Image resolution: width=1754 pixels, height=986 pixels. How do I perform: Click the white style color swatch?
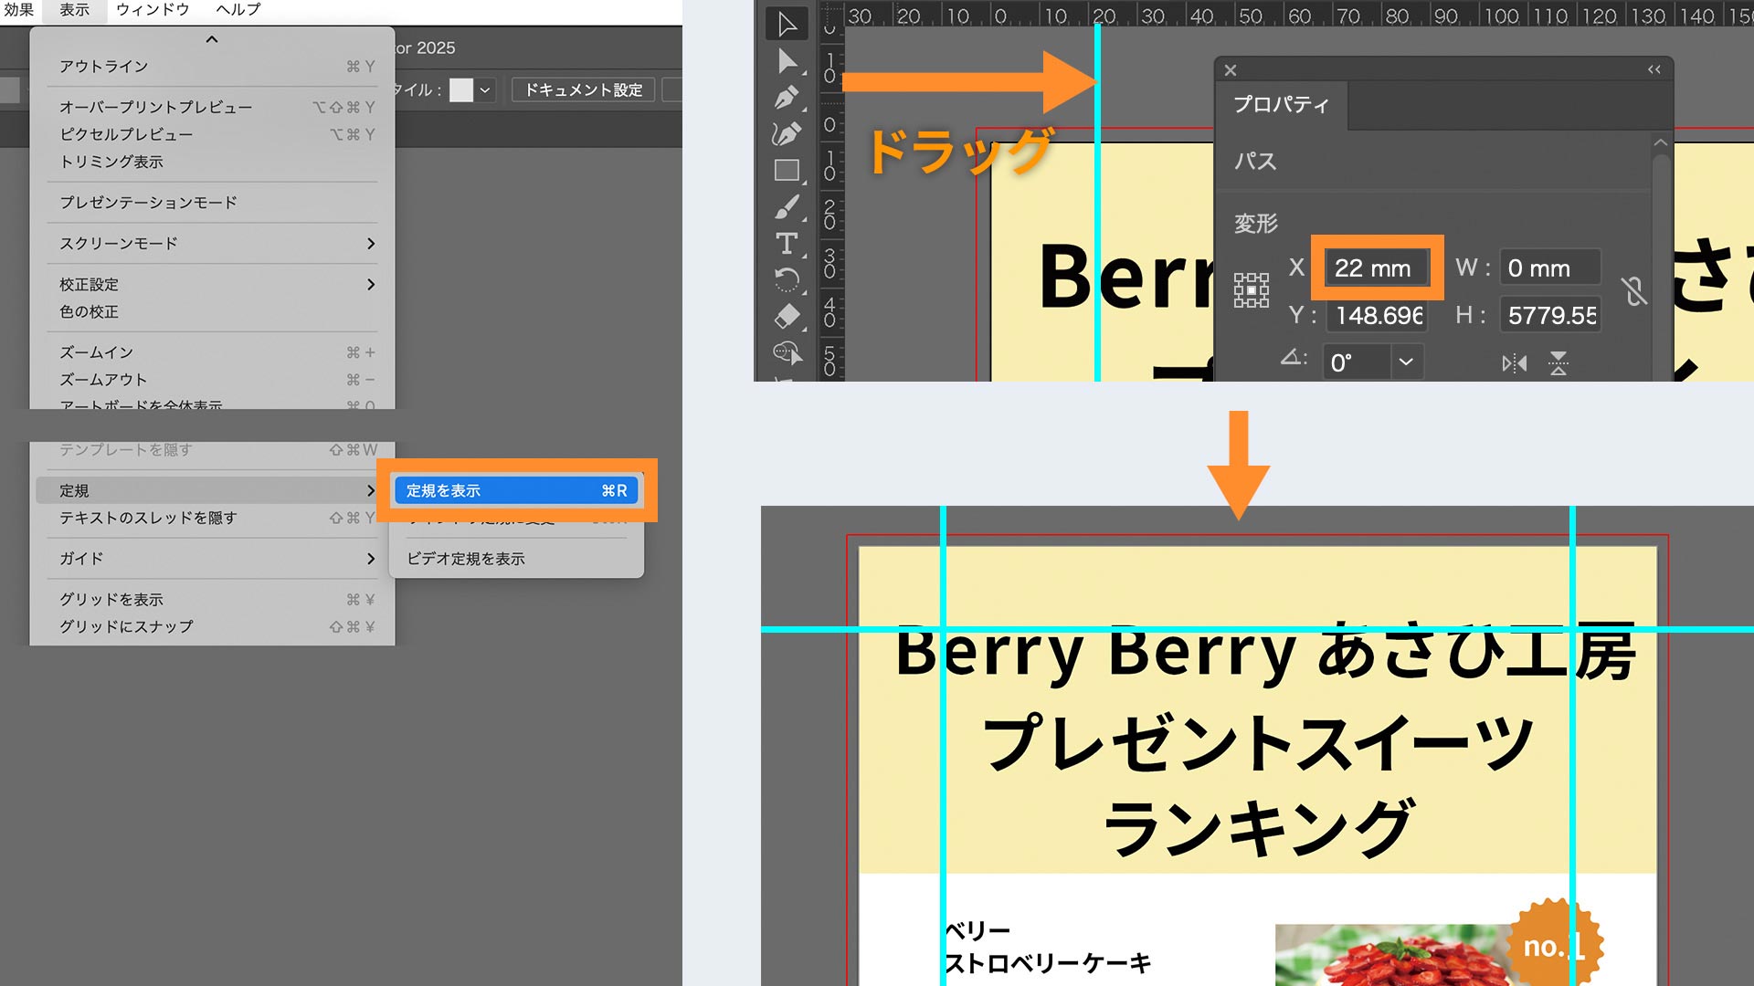[x=461, y=89]
